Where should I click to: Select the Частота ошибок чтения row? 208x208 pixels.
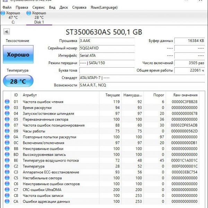(x=101, y=102)
